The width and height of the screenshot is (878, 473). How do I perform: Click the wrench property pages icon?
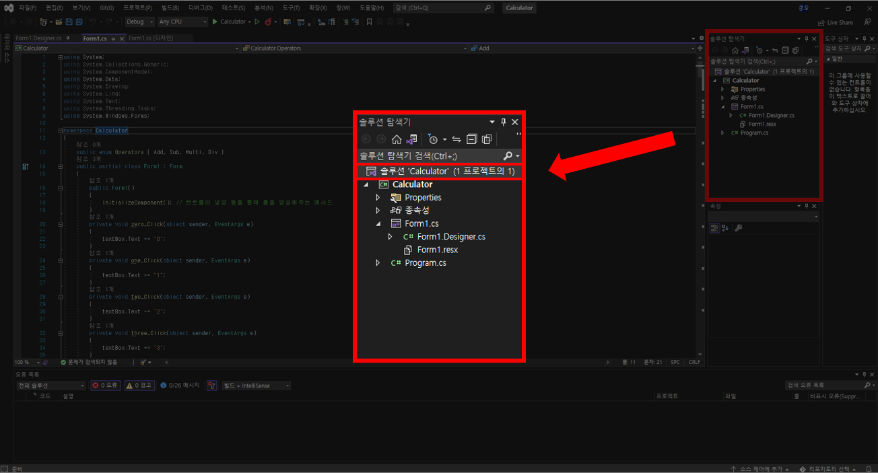tap(739, 228)
